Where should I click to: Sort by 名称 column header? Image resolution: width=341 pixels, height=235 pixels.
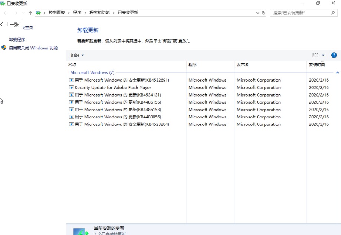[72, 65]
